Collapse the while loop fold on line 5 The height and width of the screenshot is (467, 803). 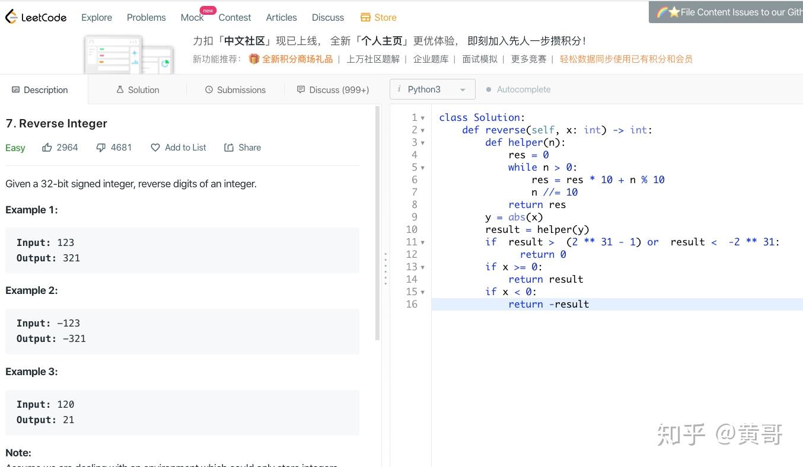click(x=423, y=168)
